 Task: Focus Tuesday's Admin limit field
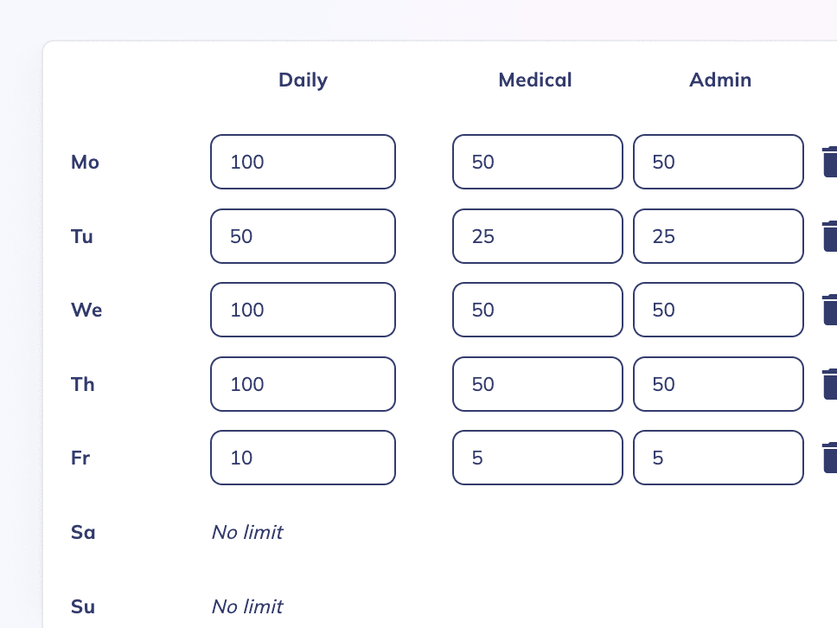pos(718,236)
